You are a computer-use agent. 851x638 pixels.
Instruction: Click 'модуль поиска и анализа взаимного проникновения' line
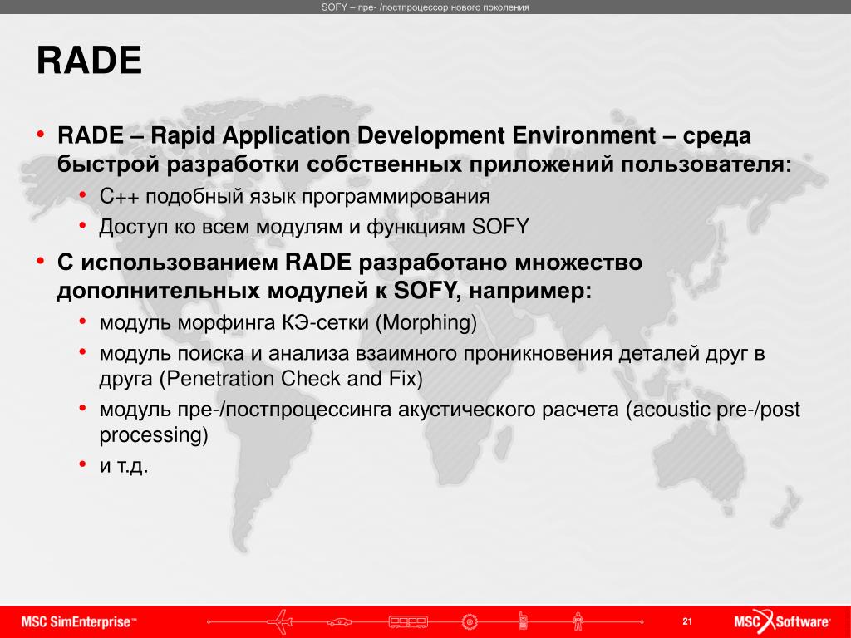pyautogui.click(x=432, y=354)
